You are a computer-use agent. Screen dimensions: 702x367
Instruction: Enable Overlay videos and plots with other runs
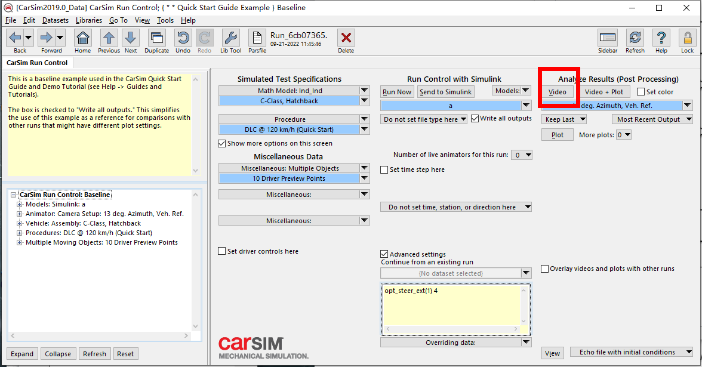(545, 269)
